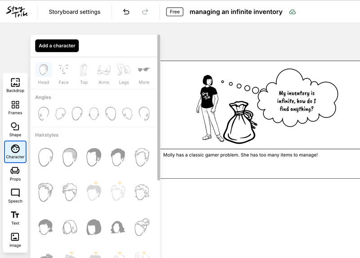
Task: Open the Props panel
Action: coord(15,174)
